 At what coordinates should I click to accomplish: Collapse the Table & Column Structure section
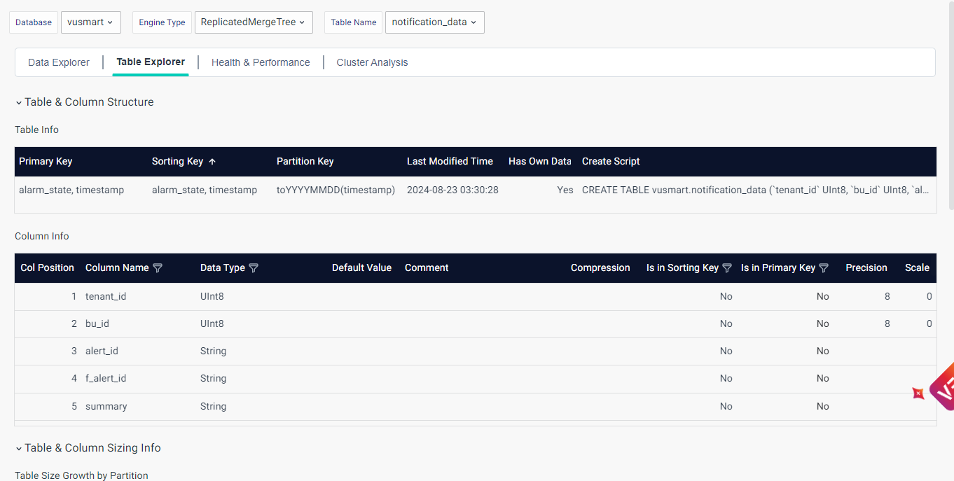tap(19, 102)
